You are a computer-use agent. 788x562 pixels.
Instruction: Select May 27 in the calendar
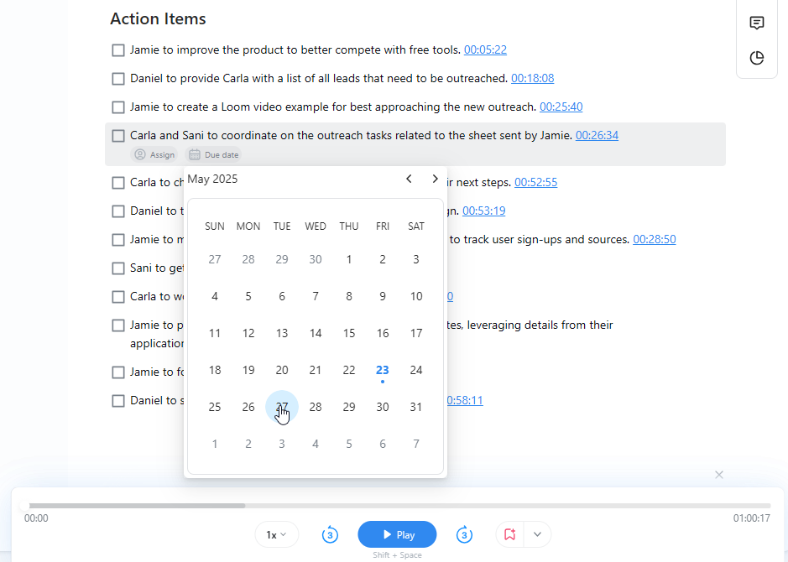282,407
